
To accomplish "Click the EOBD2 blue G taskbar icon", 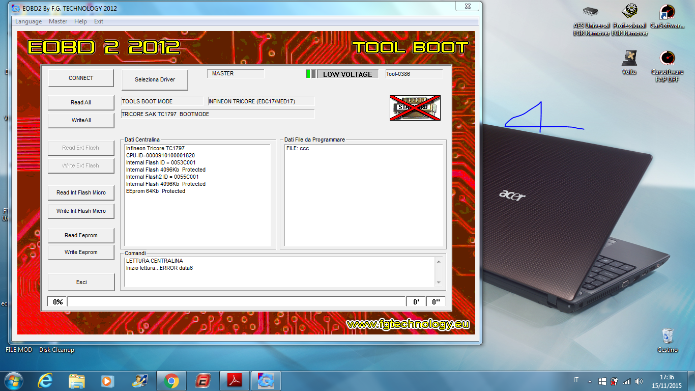I will click(266, 380).
